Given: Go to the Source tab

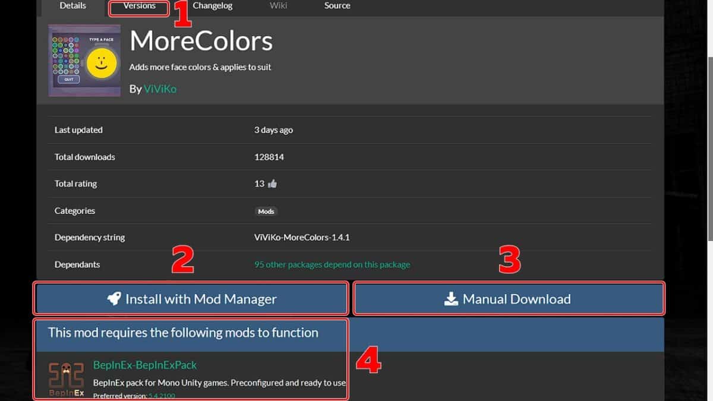Looking at the screenshot, I should point(337,6).
